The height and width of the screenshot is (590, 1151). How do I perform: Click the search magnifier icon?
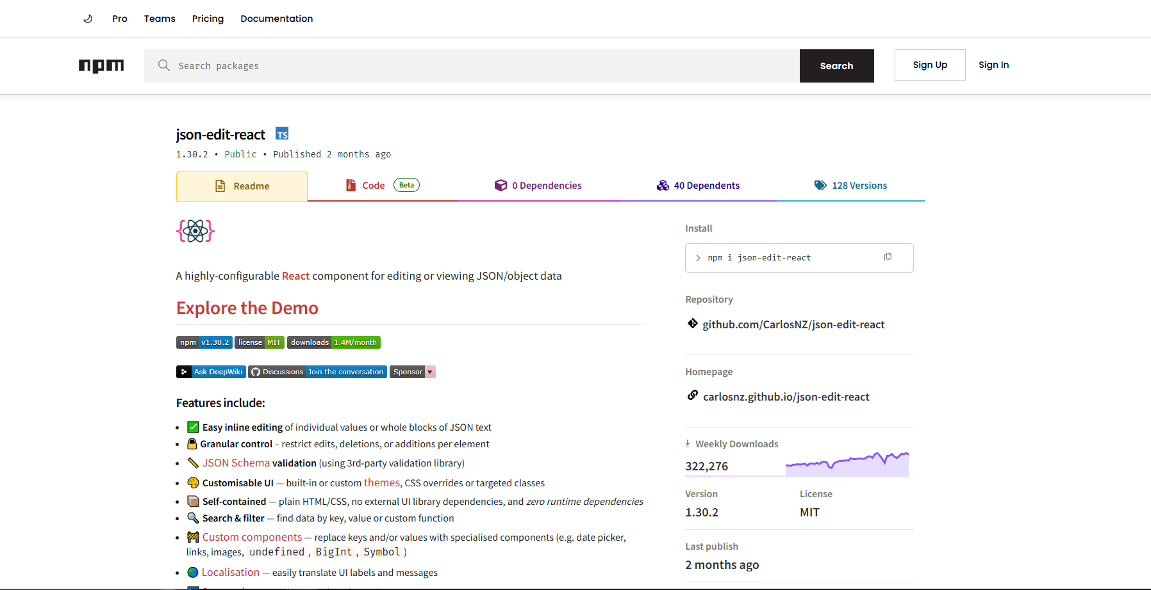pos(164,65)
